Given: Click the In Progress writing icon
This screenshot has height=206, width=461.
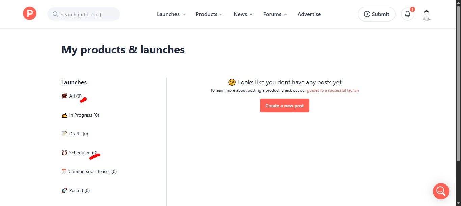Looking at the screenshot, I should [64, 115].
